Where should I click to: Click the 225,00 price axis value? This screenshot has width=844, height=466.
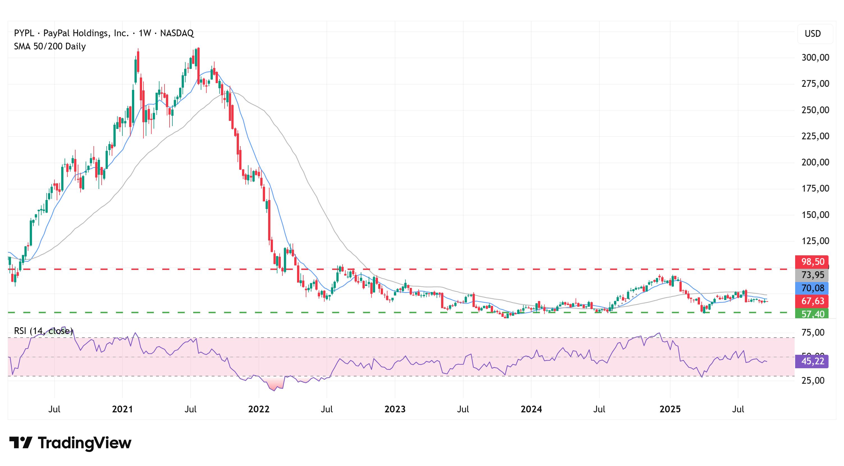[x=815, y=136]
